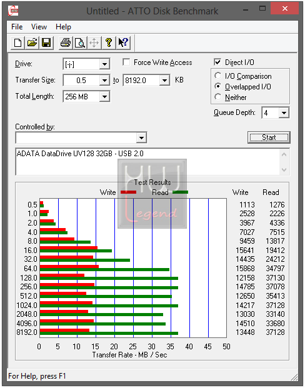
Task: Click the window resize grip corner
Action: point(294,377)
